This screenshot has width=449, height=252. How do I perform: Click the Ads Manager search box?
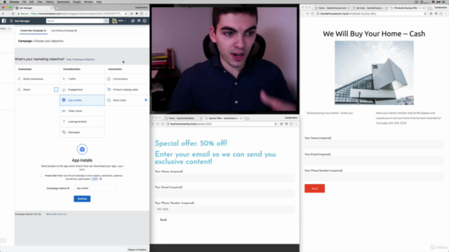pyautogui.click(x=75, y=21)
